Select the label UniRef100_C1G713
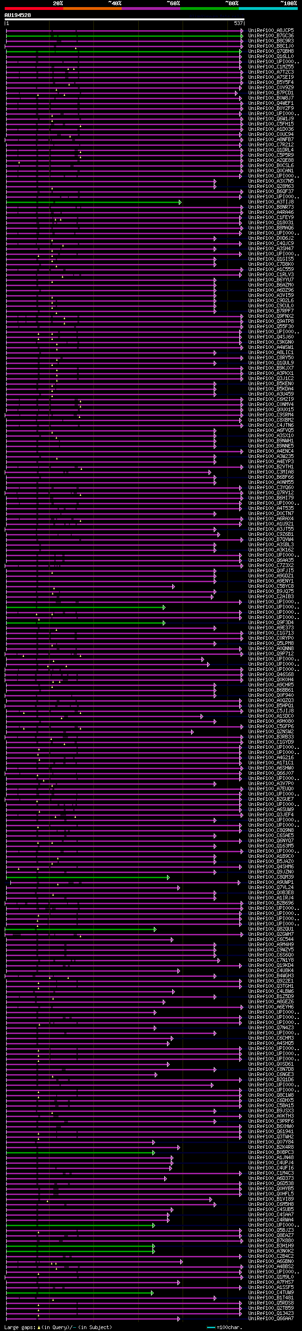 pos(271,634)
